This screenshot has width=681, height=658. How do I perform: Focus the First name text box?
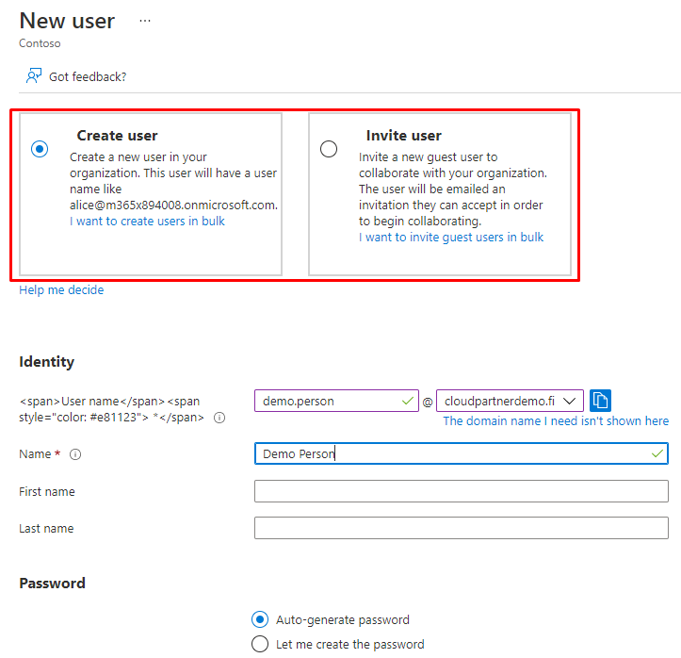[x=461, y=491]
